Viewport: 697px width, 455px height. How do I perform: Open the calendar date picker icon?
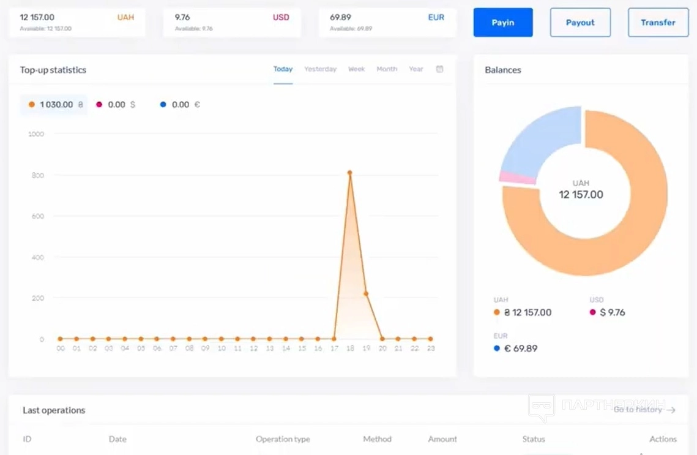coord(439,69)
